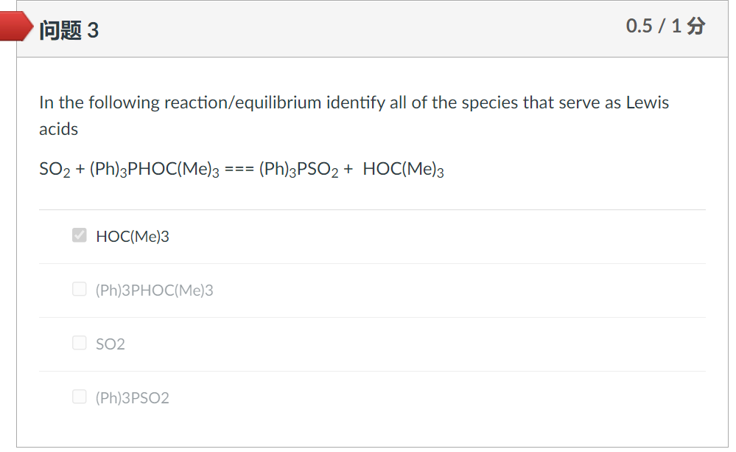Click the 分 character in the score

(x=695, y=27)
